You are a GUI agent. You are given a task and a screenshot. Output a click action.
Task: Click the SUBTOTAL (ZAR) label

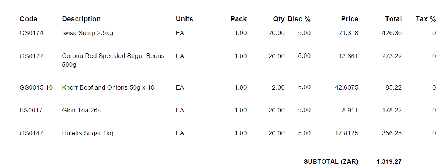click(x=331, y=162)
